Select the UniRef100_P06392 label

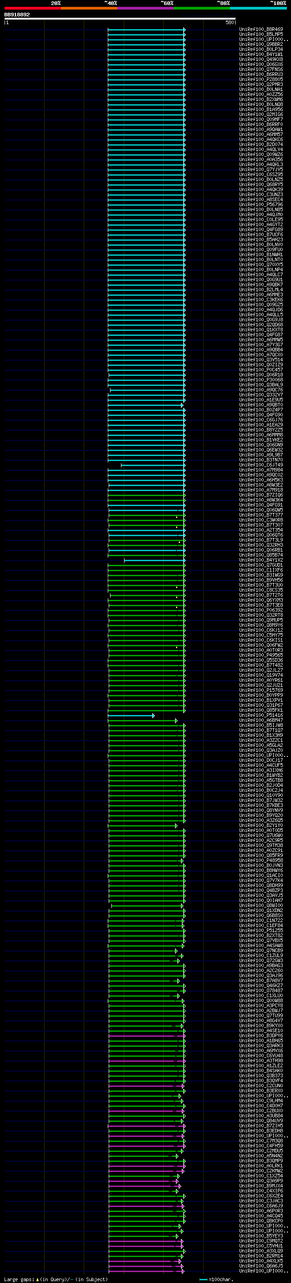click(261, 610)
